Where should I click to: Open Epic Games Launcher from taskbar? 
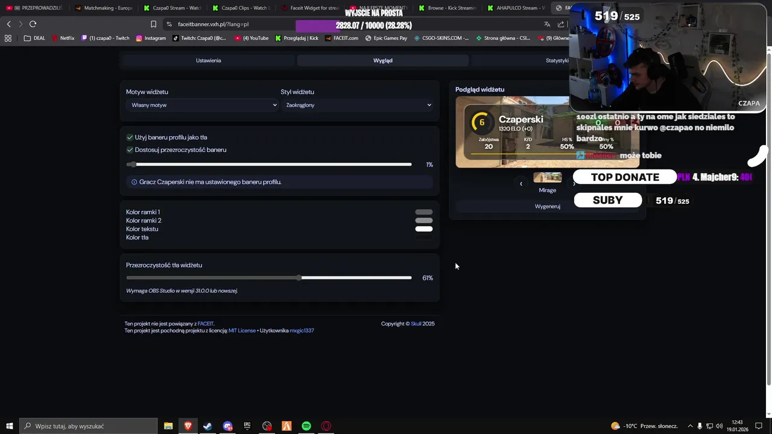click(x=247, y=426)
